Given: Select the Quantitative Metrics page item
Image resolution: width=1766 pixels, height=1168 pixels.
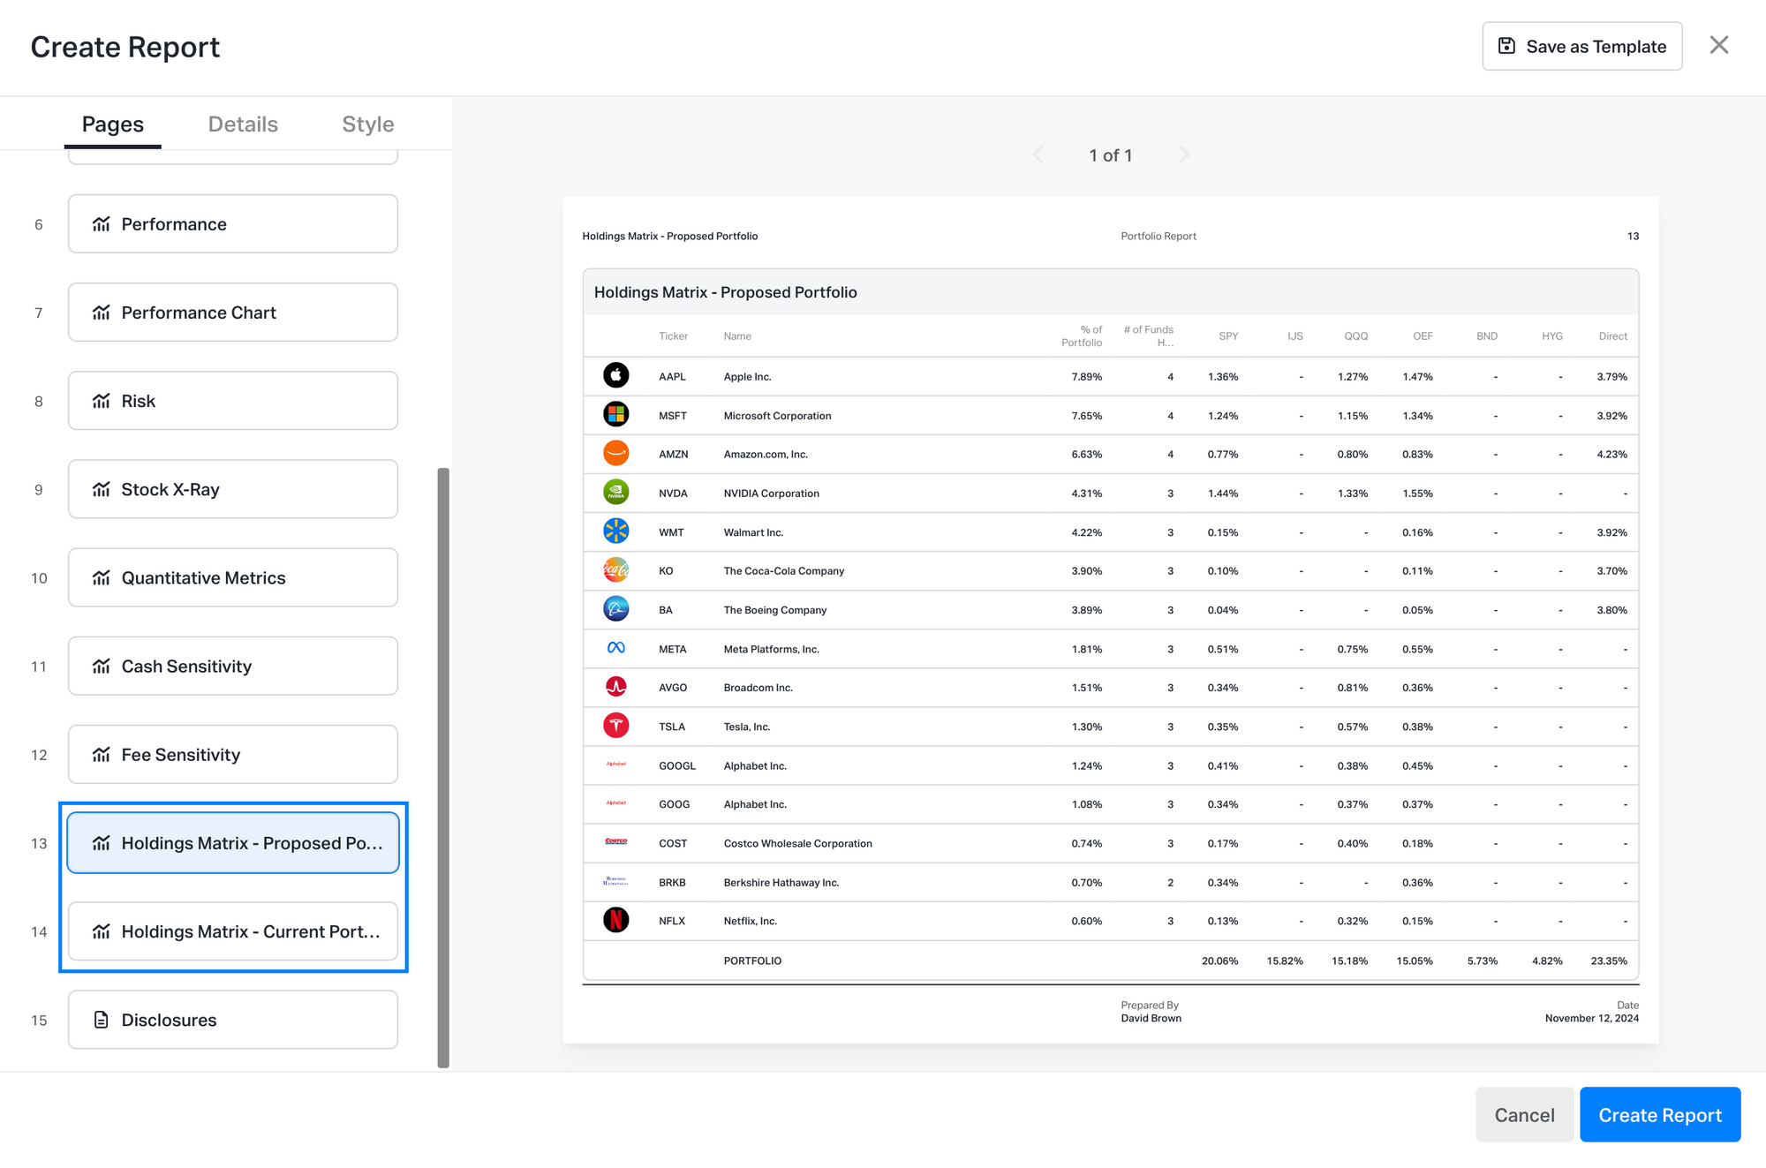Looking at the screenshot, I should pos(233,577).
